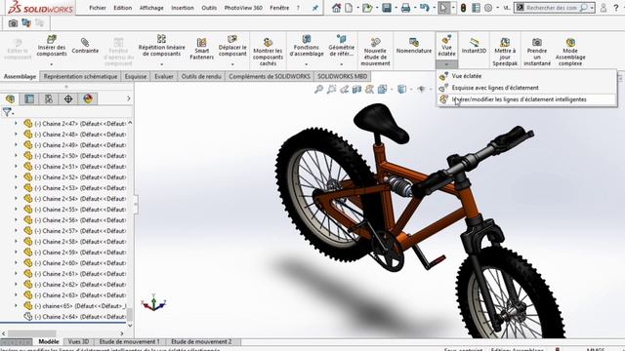The image size is (625, 351).
Task: Open ConfigurationManager tab icon
Action: pyautogui.click(x=49, y=98)
